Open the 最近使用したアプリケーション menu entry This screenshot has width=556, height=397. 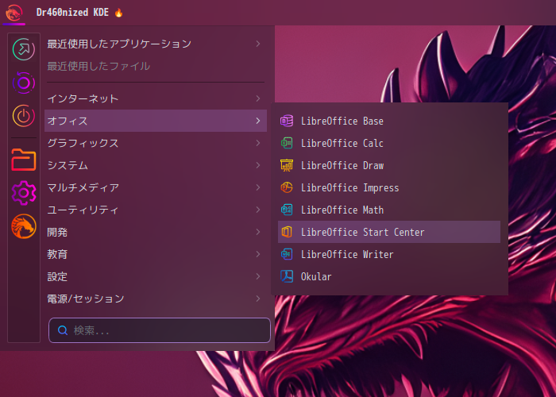(156, 44)
